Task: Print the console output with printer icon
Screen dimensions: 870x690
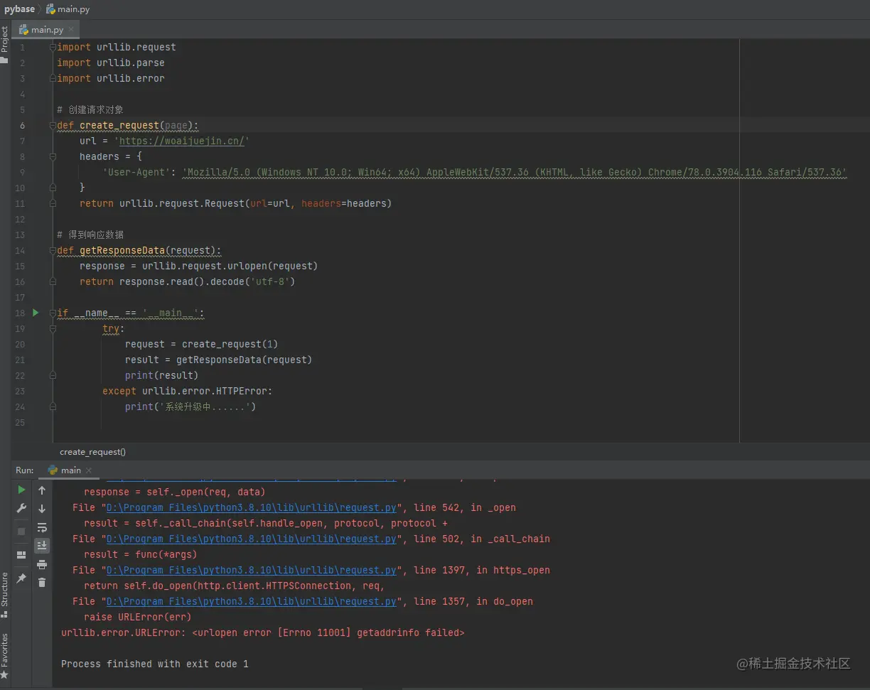Action: [42, 564]
